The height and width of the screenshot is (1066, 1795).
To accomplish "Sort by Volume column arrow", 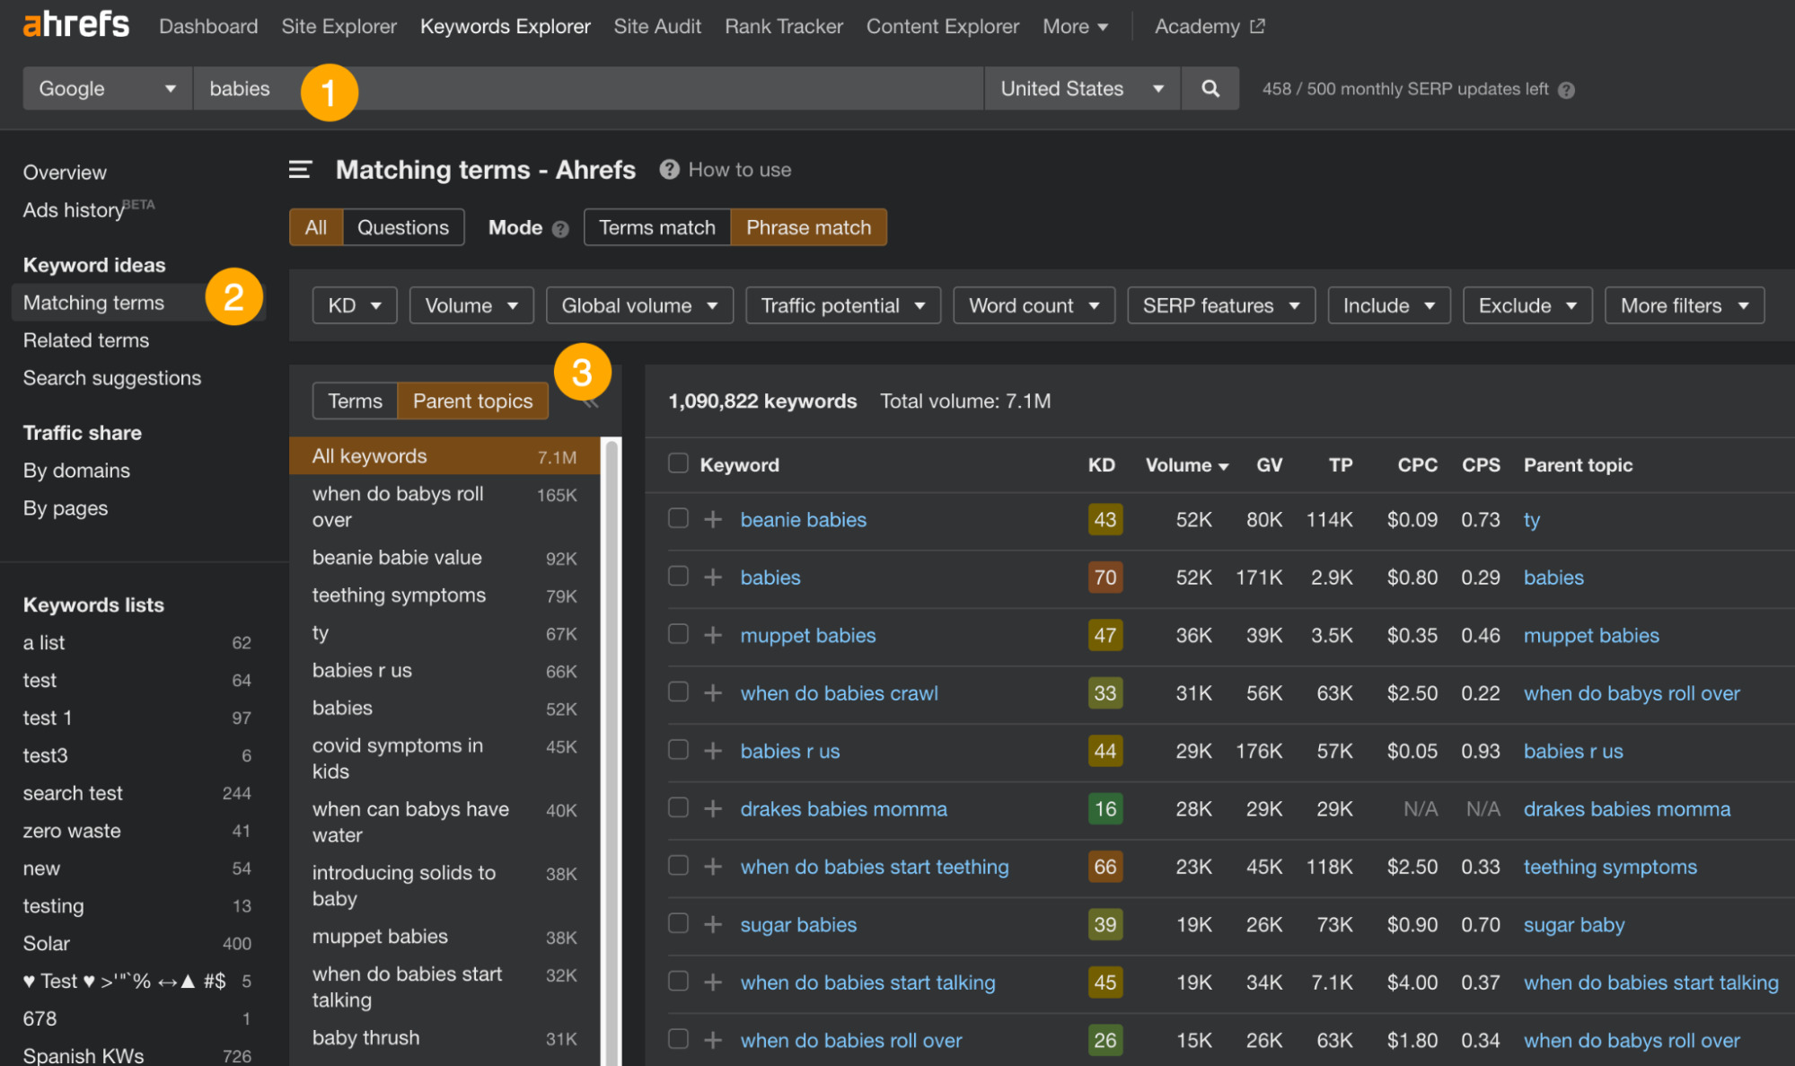I will point(1223,466).
